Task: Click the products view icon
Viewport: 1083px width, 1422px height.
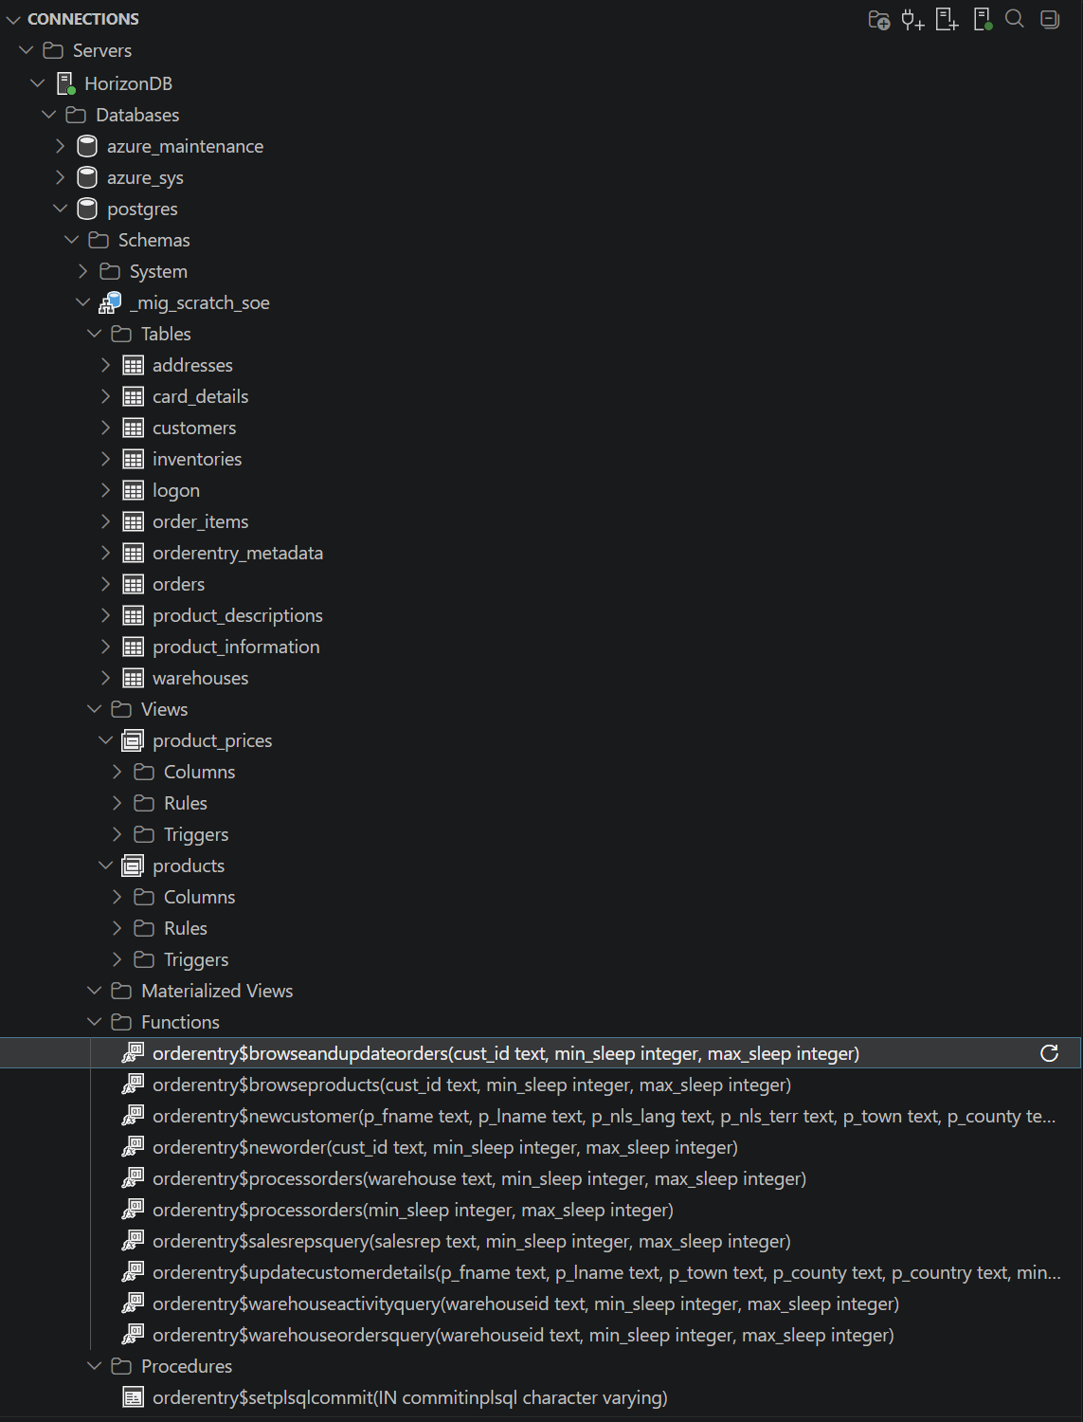Action: (134, 866)
